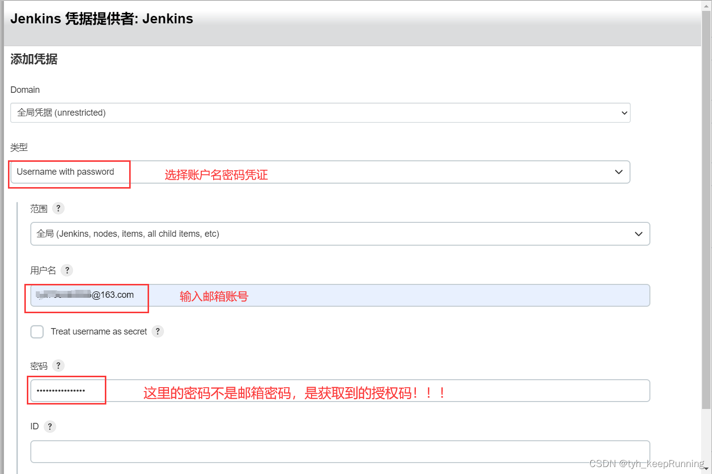Open the 范围 全局 scope dropdown

[x=340, y=234]
